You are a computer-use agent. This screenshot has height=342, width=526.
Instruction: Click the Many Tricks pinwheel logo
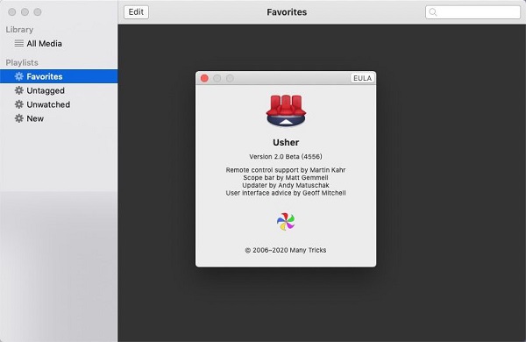[x=286, y=222]
